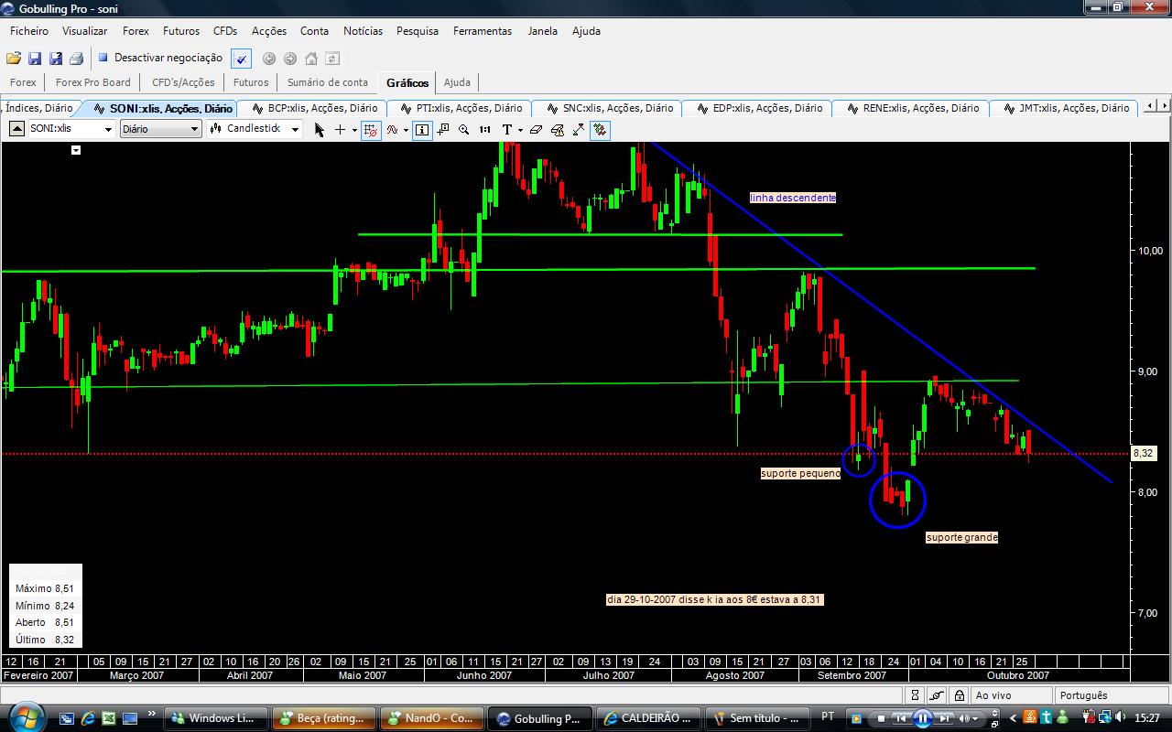Viewport: 1172px width, 732px height.
Task: Click the 'suporte pequeno' chart label
Action: coord(800,473)
